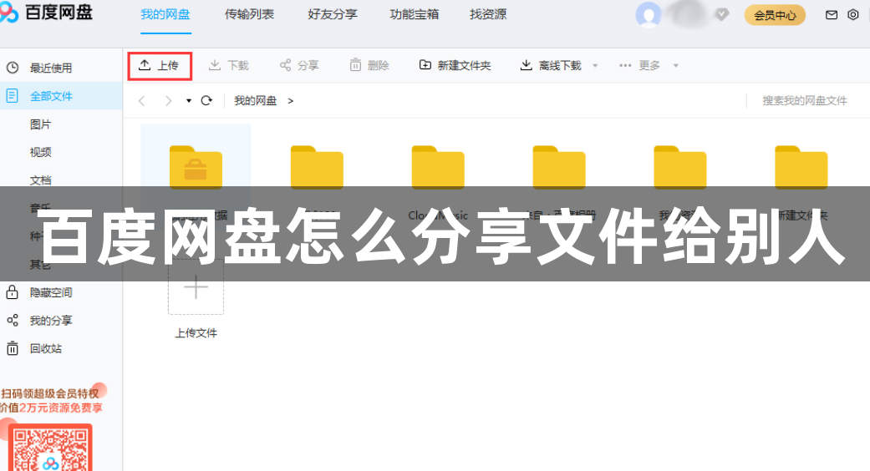Filter files by 视频
870x471 pixels.
pyautogui.click(x=40, y=152)
